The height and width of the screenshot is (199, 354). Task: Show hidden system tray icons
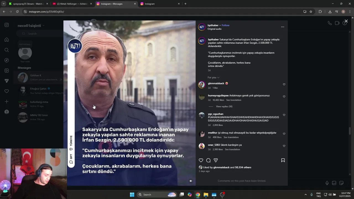pos(306,195)
